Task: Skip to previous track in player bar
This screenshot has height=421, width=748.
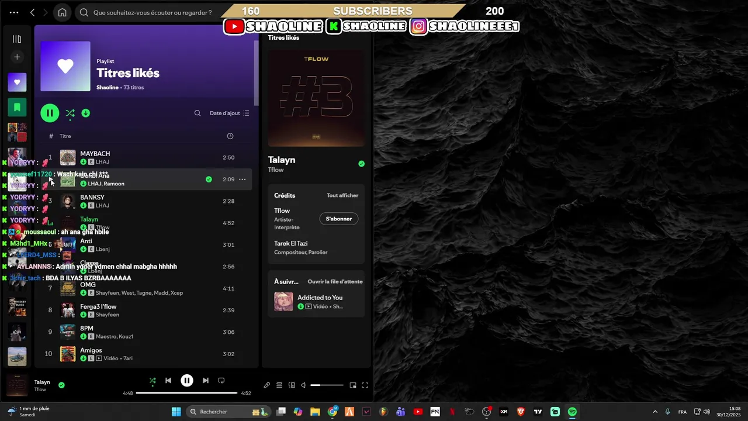Action: (168, 381)
